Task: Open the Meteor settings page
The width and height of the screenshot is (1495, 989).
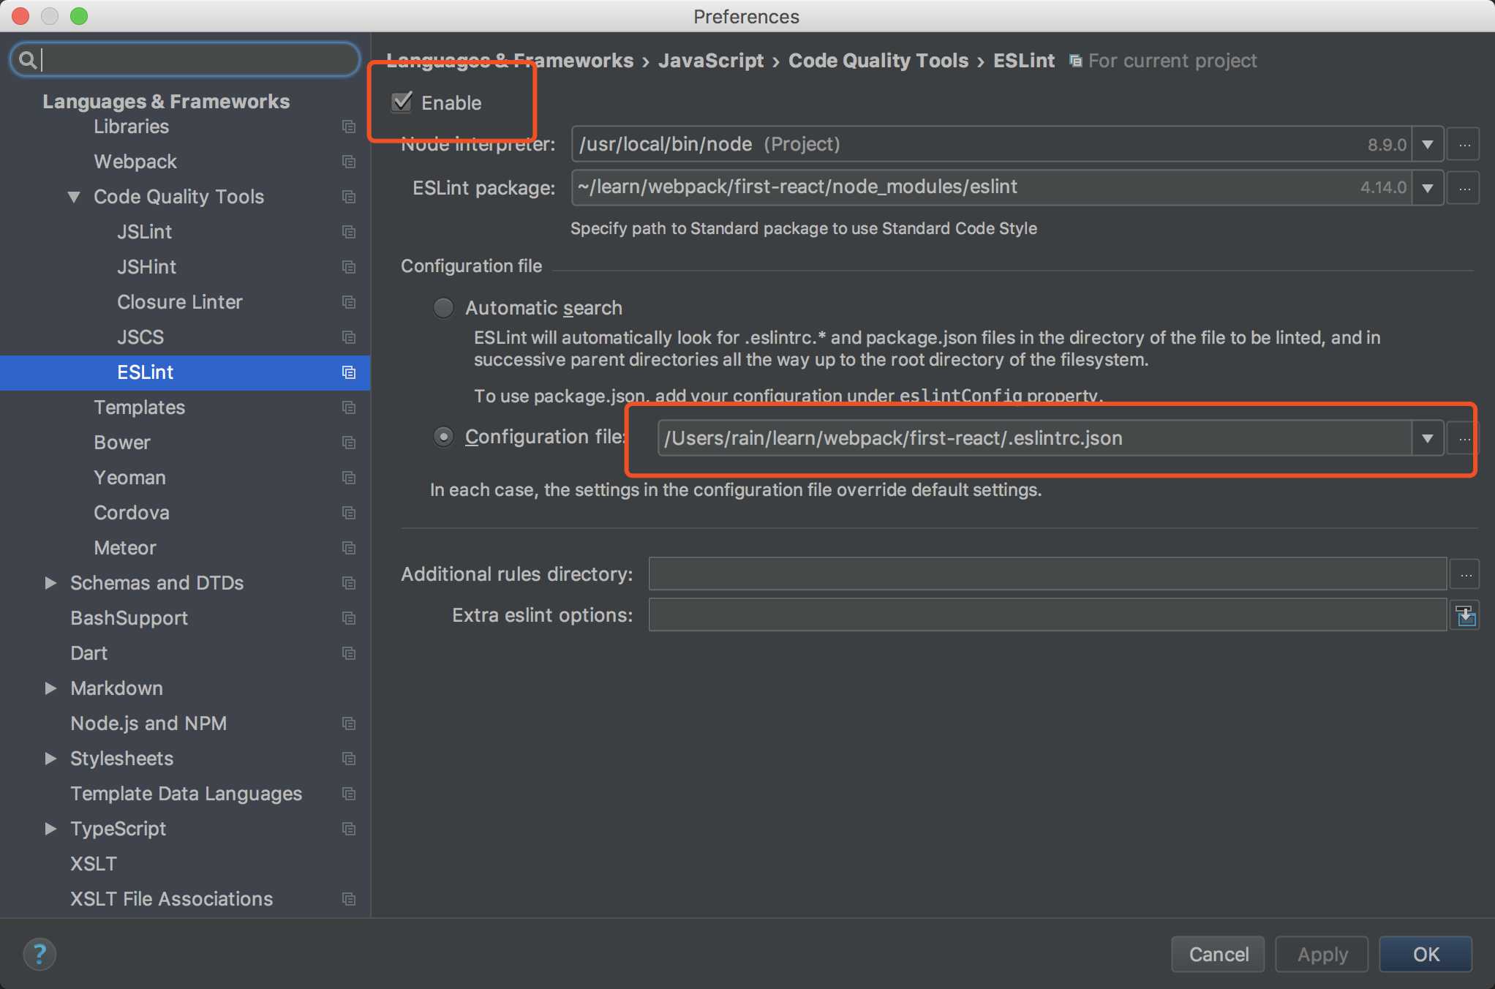Action: tap(125, 548)
